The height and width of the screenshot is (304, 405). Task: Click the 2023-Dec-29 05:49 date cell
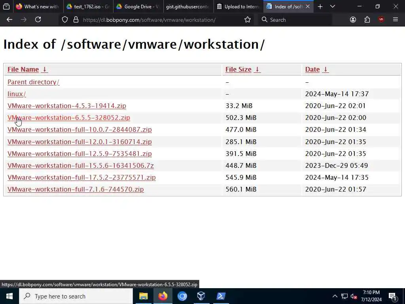coord(337,165)
